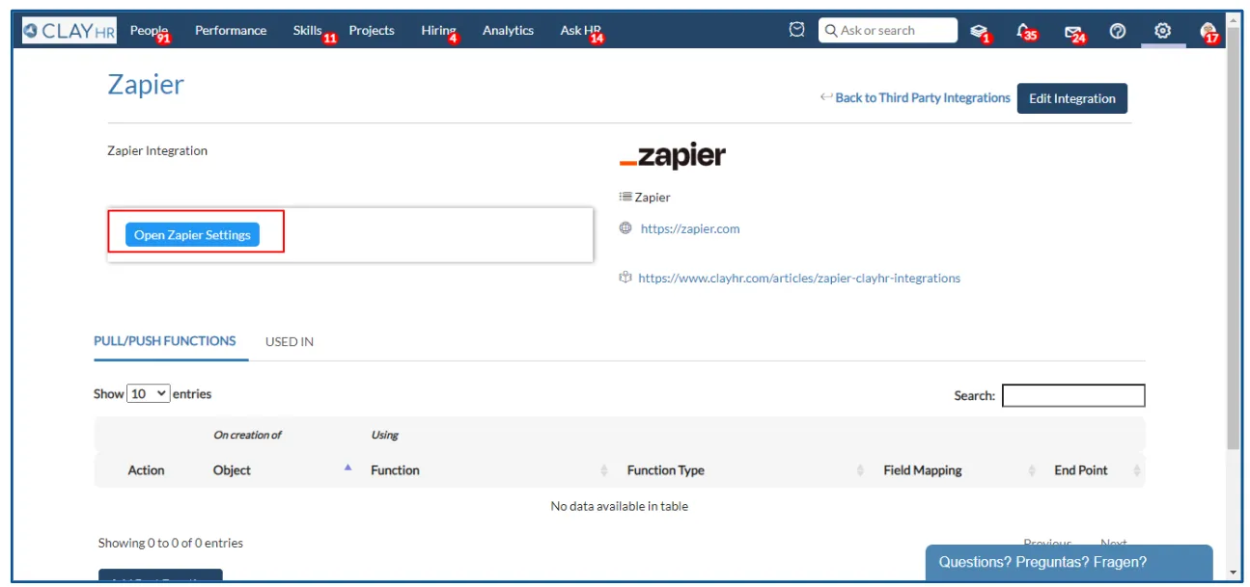Open the Questions chat widget
Viewport: 1250px width, 587px height.
click(1069, 562)
